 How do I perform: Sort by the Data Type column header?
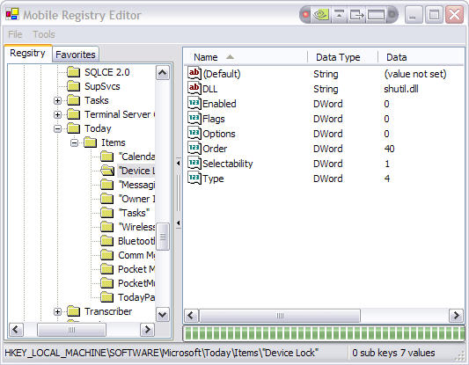(343, 57)
